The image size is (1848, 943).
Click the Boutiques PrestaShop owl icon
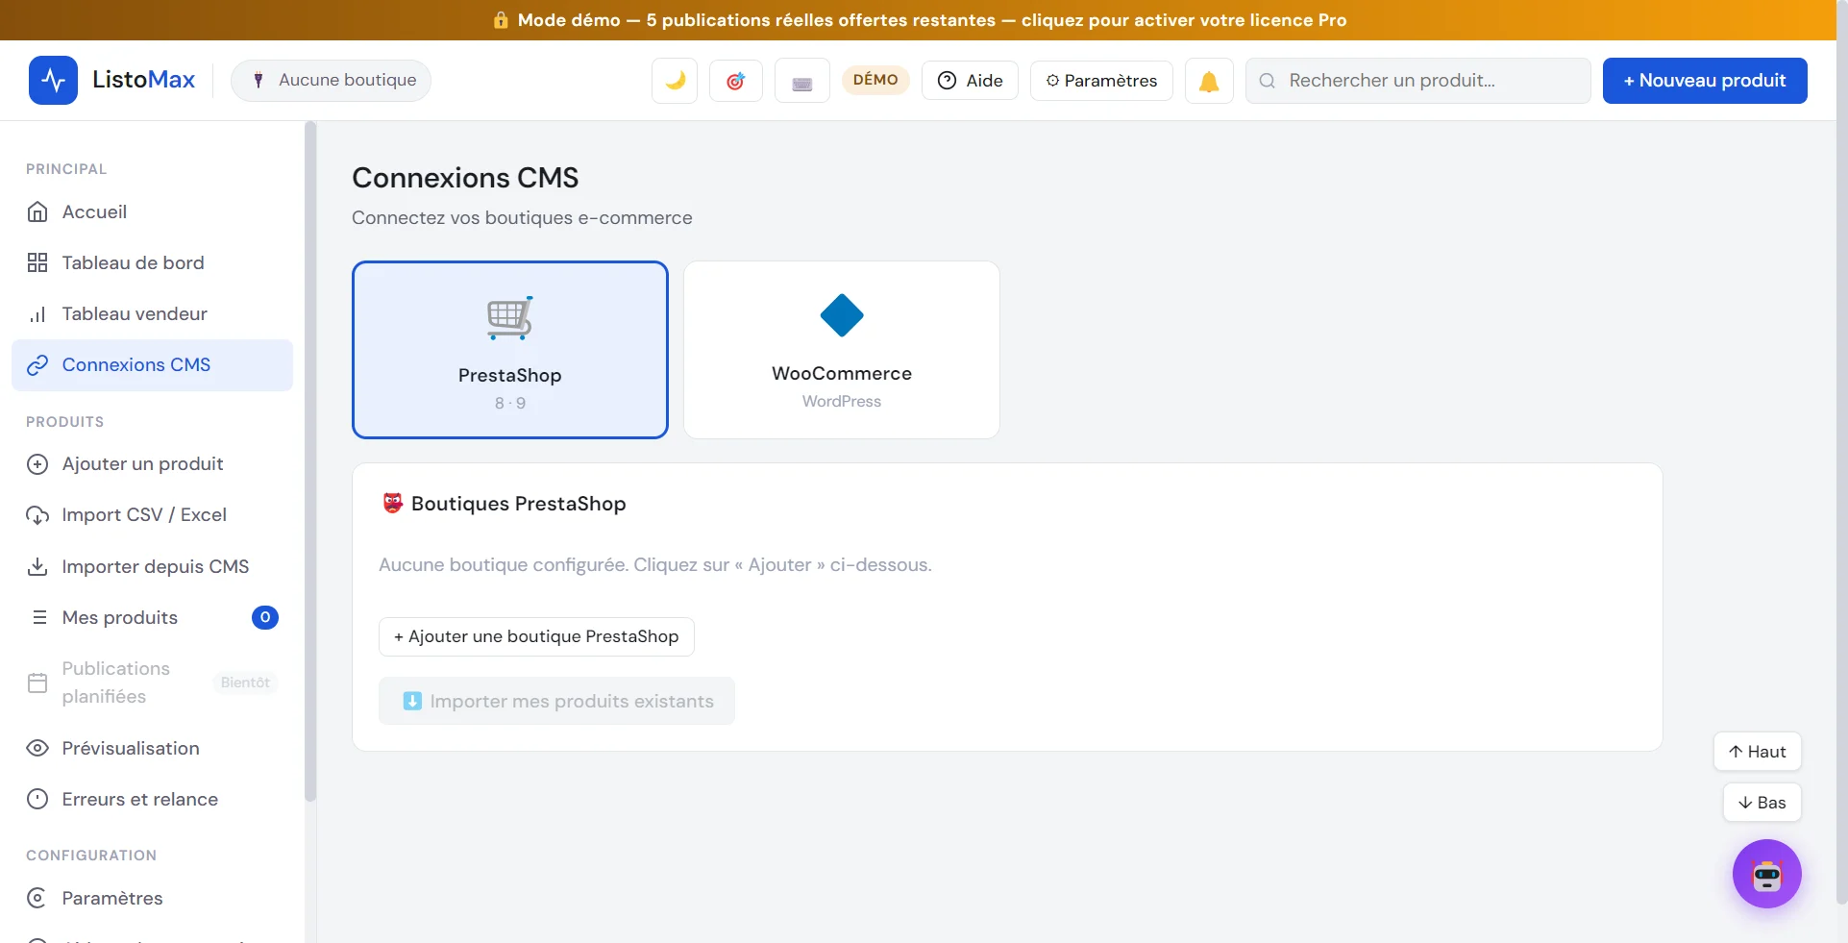393,503
